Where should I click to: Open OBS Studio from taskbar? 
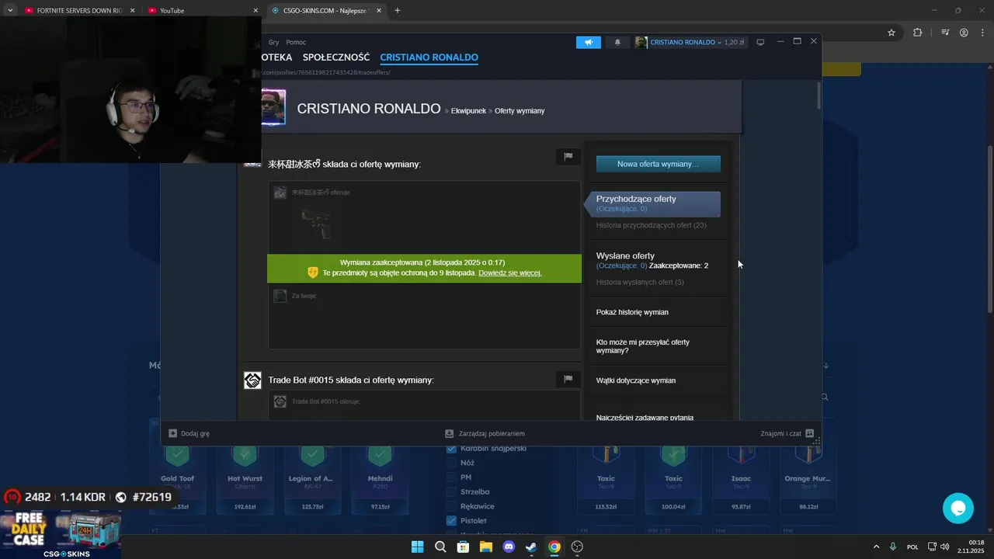[x=577, y=547]
